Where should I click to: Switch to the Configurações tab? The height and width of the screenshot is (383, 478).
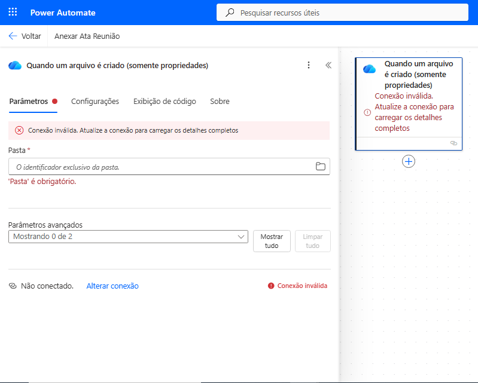95,102
